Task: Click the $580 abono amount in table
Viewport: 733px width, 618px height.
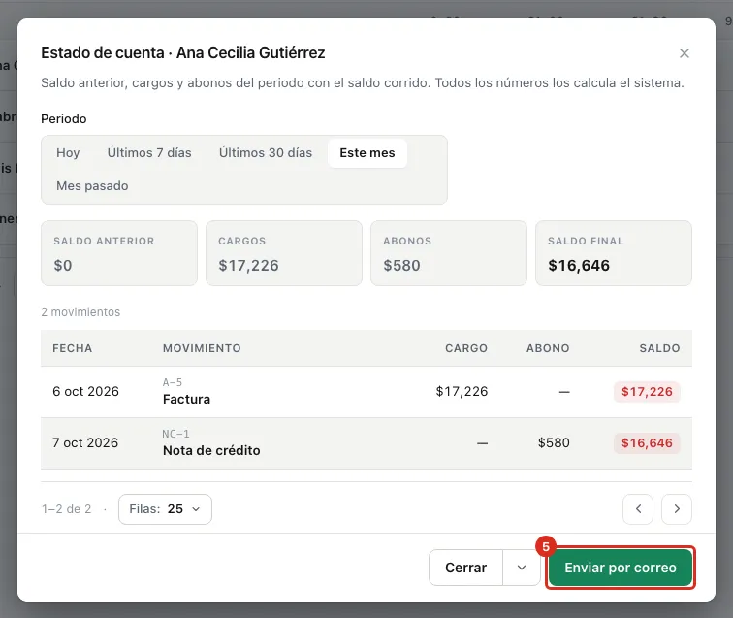Action: 554,442
